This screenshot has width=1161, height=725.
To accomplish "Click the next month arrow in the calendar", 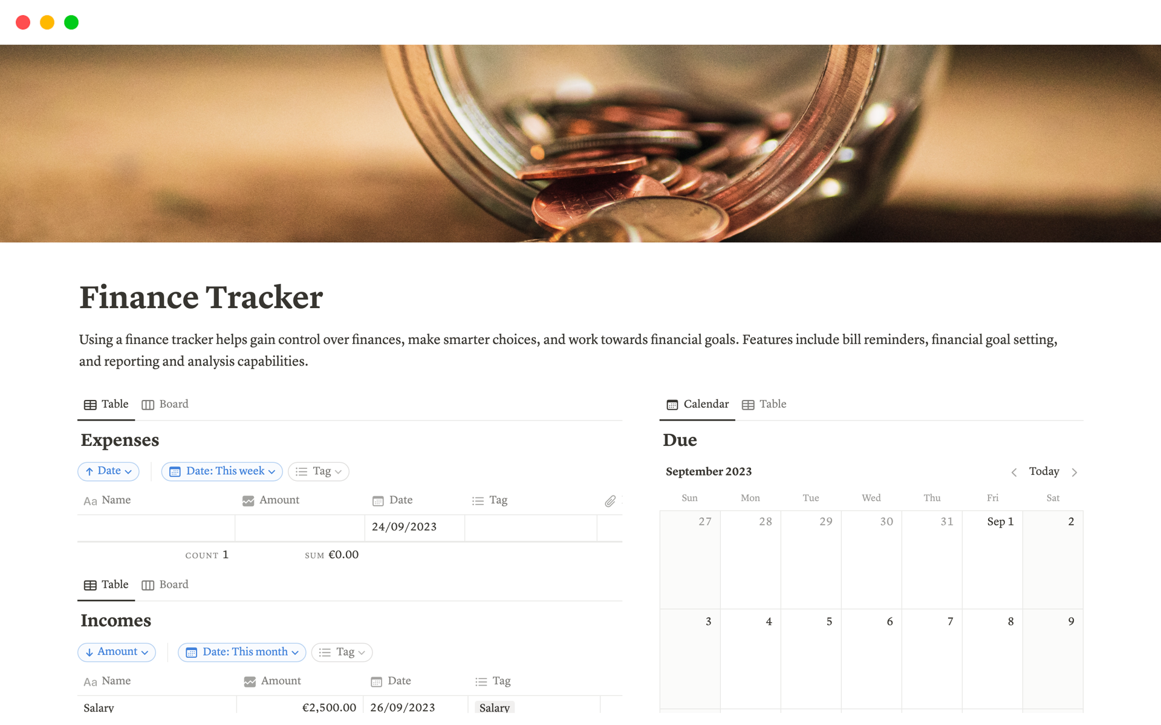I will [x=1075, y=472].
